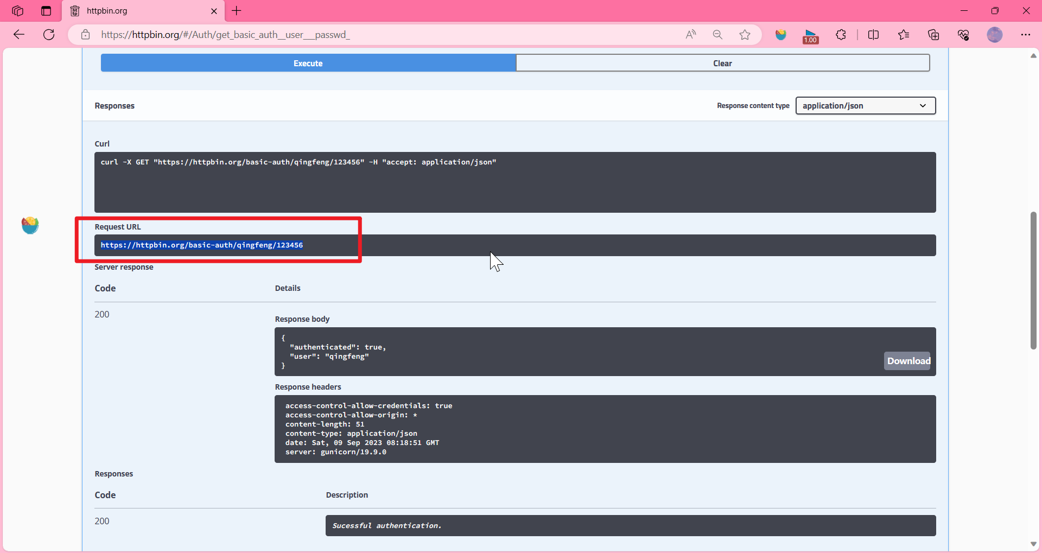1042x553 pixels.
Task: Add this page to favorites star
Action: pyautogui.click(x=745, y=35)
